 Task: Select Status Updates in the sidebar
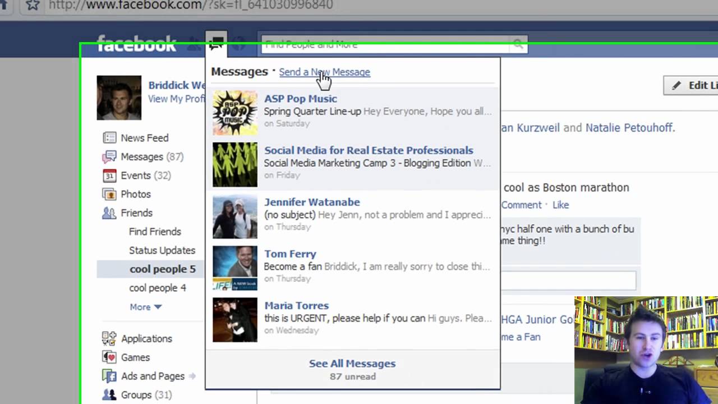click(162, 250)
